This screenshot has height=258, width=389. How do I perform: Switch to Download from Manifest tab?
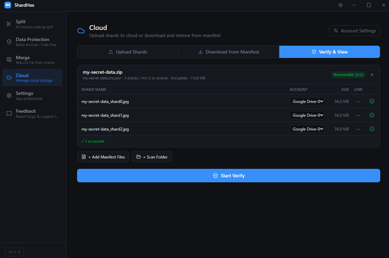pos(228,52)
